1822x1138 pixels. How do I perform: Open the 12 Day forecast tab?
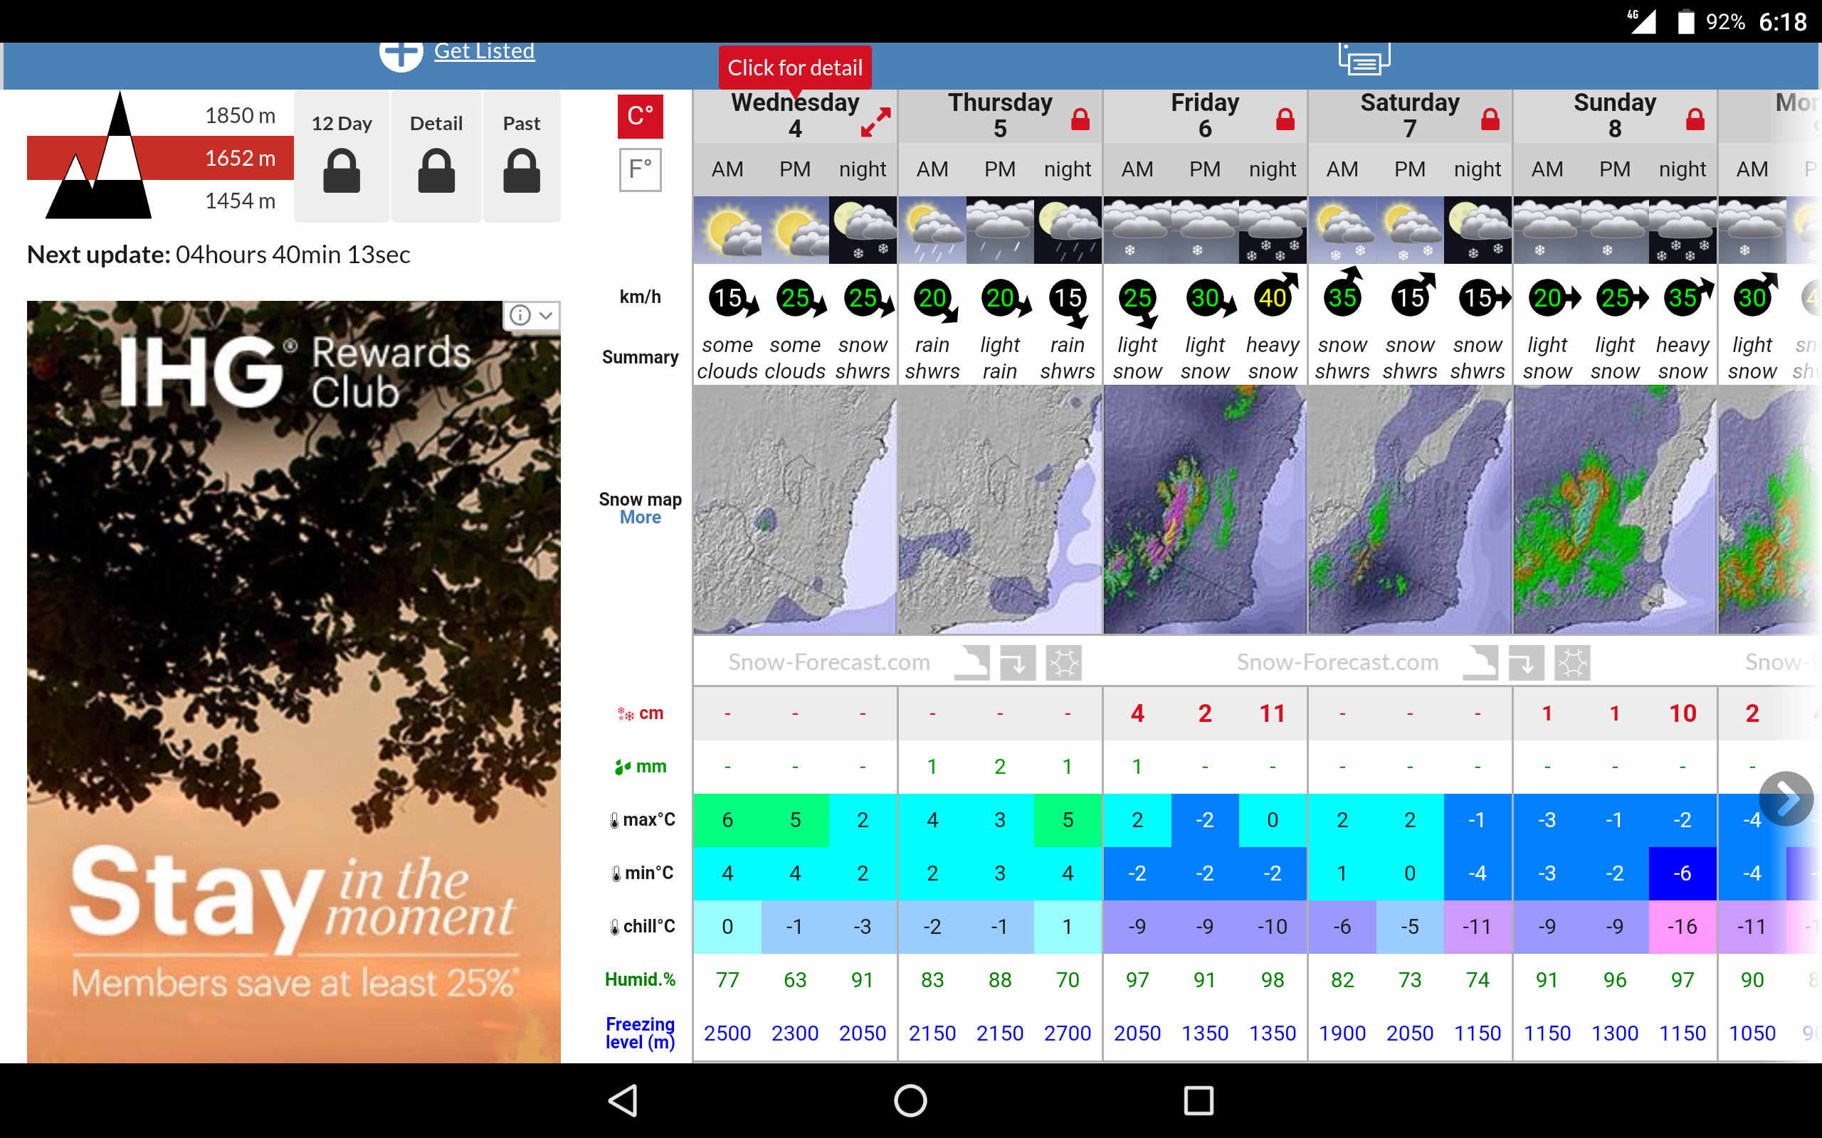342,156
